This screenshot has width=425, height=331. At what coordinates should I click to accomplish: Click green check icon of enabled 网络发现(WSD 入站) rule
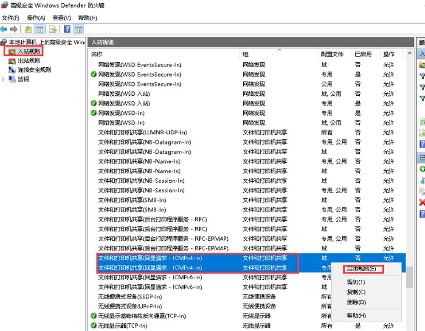93,103
